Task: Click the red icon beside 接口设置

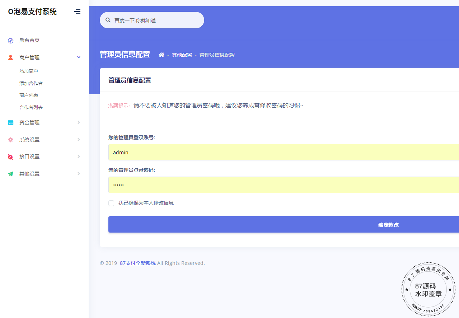Action: tap(11, 157)
